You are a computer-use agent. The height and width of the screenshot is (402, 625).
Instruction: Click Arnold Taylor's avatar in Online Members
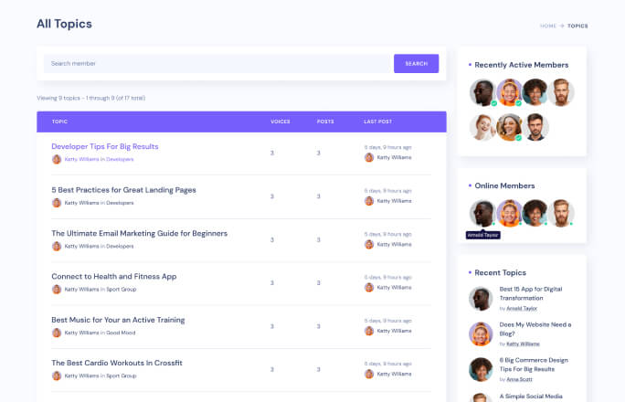[x=482, y=213]
